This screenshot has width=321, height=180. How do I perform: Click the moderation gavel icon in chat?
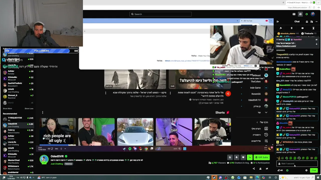click(x=281, y=28)
